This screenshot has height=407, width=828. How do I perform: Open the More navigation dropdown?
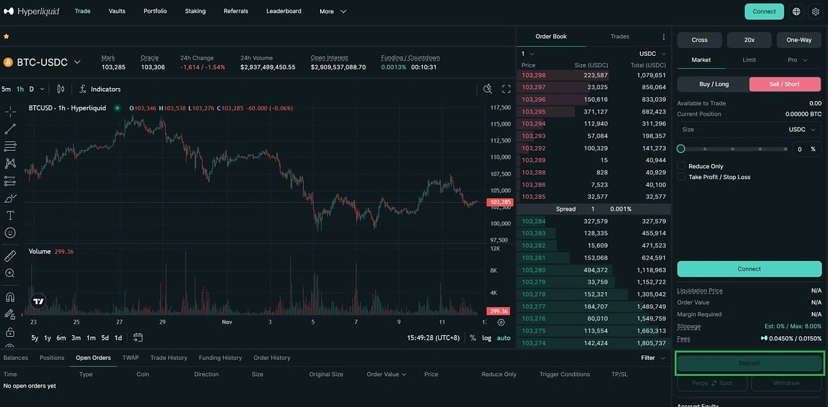(x=333, y=12)
